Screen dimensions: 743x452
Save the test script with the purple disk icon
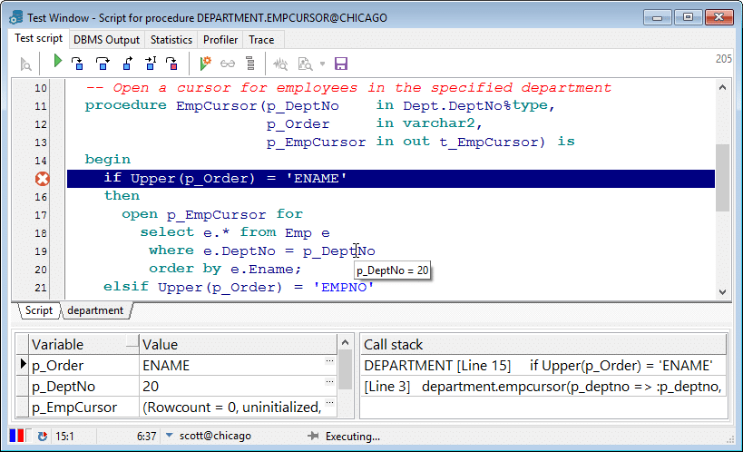coord(341,64)
